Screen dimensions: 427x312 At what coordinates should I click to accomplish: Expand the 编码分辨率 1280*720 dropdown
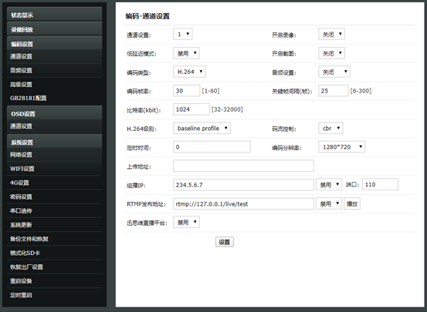[342, 147]
